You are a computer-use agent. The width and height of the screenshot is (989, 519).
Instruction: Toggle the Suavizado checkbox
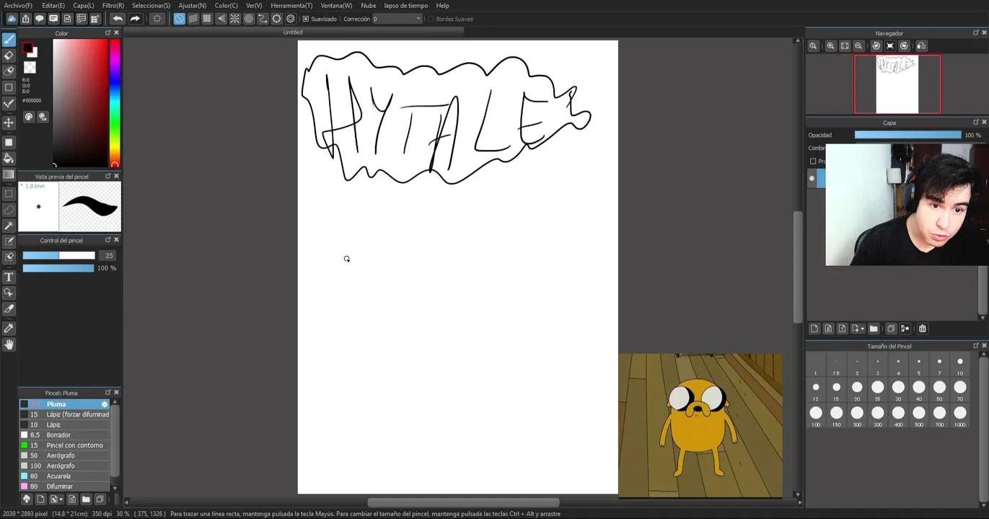tap(306, 19)
